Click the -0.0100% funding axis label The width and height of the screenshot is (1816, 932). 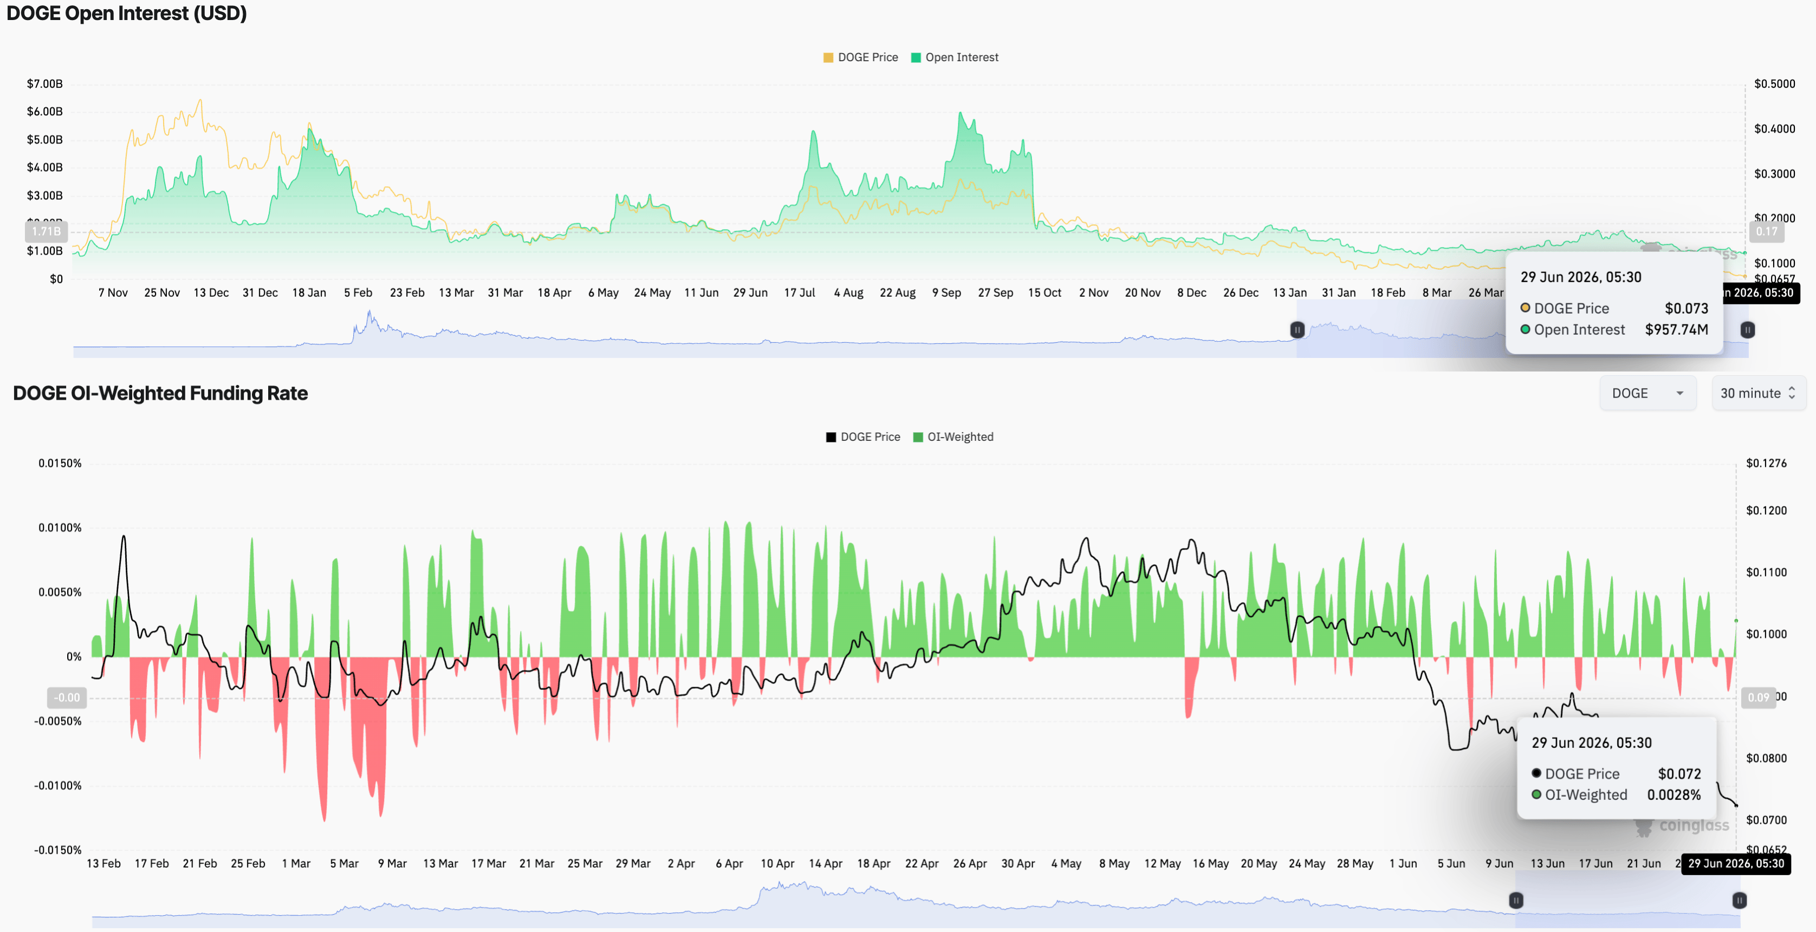(x=58, y=785)
